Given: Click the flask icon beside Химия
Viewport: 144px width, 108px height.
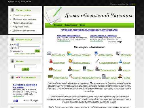Looking at the screenshot, I should click(120, 61).
